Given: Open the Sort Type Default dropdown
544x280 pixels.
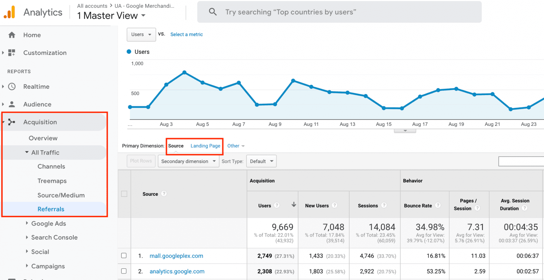Looking at the screenshot, I should coord(261,161).
